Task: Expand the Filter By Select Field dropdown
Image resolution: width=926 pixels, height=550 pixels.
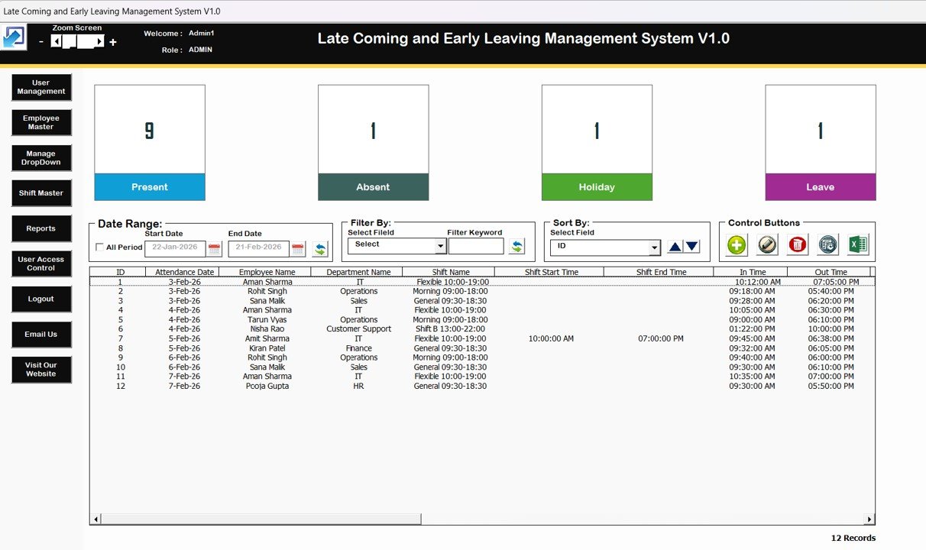Action: click(x=440, y=247)
